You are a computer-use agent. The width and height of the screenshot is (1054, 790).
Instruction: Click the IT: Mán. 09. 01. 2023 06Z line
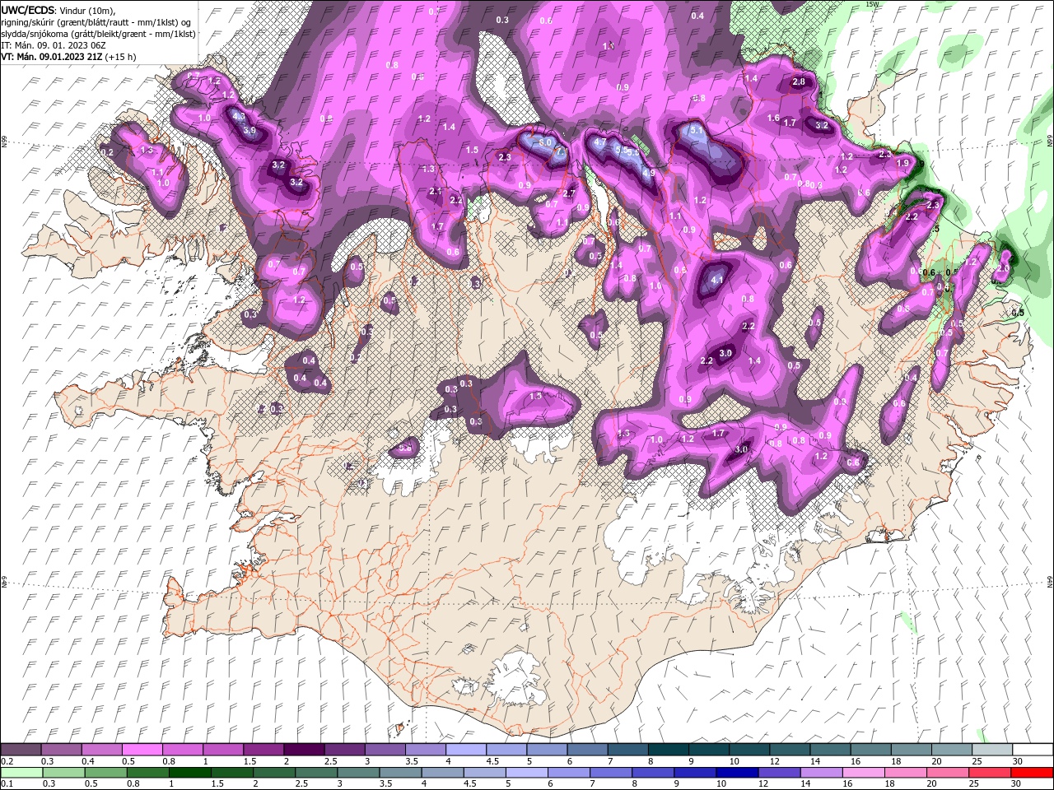click(54, 45)
